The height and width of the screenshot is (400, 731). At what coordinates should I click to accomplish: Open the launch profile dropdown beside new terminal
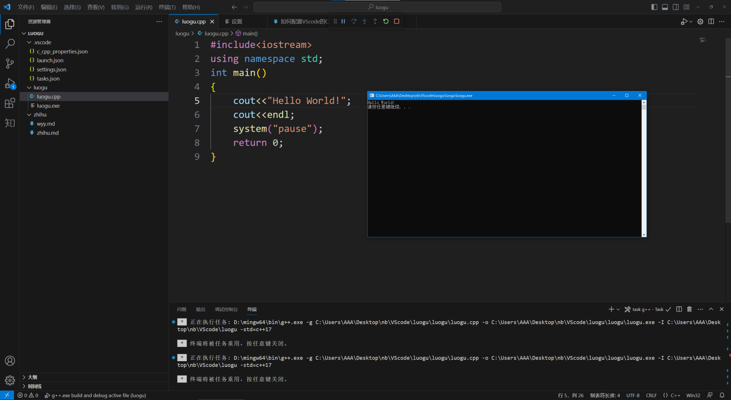click(x=618, y=309)
